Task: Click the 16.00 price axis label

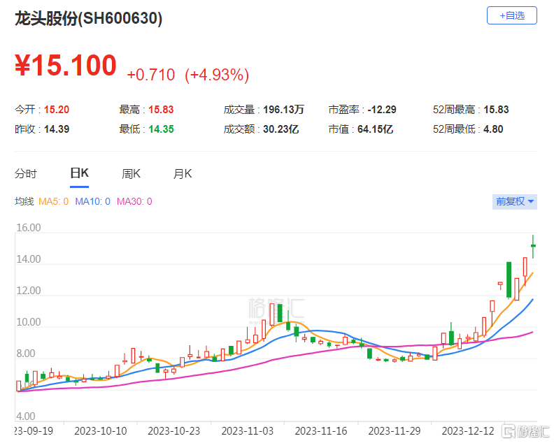Action: [x=29, y=228]
